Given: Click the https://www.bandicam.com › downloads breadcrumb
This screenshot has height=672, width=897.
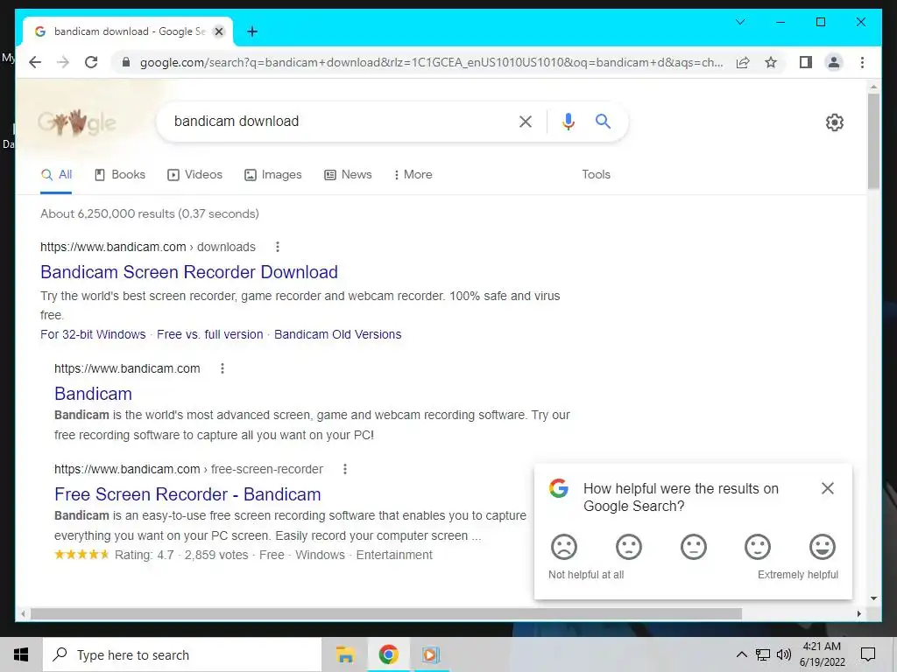Looking at the screenshot, I should (147, 247).
